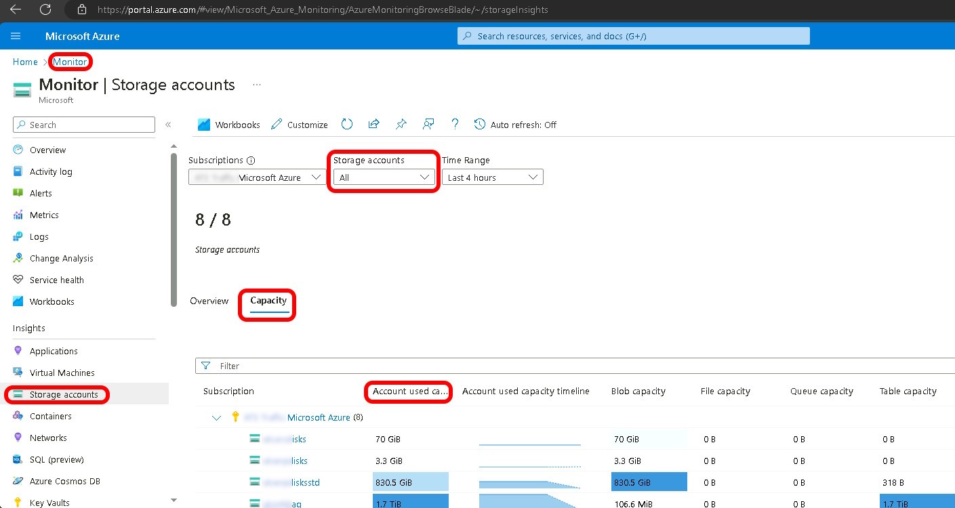Click the Help question mark icon
This screenshot has width=955, height=508.
[x=455, y=125]
